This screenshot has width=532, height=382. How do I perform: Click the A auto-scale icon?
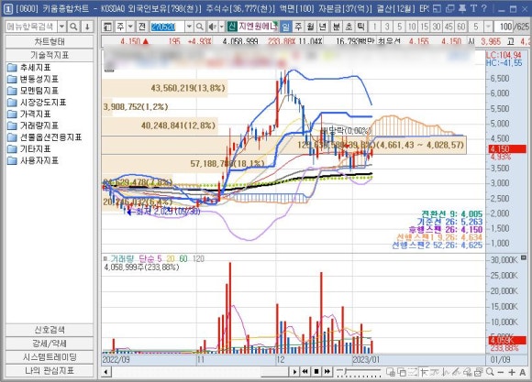[x=523, y=372]
